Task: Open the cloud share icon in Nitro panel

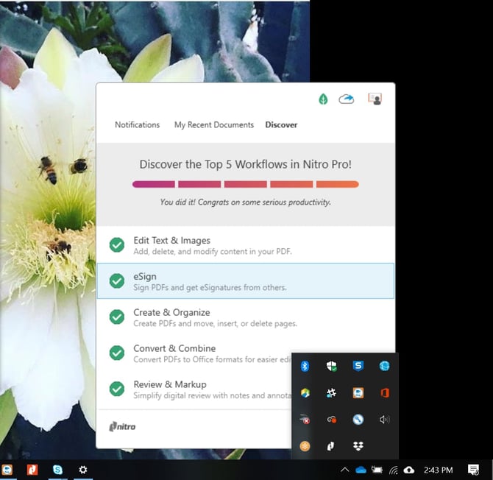Action: pos(347,99)
